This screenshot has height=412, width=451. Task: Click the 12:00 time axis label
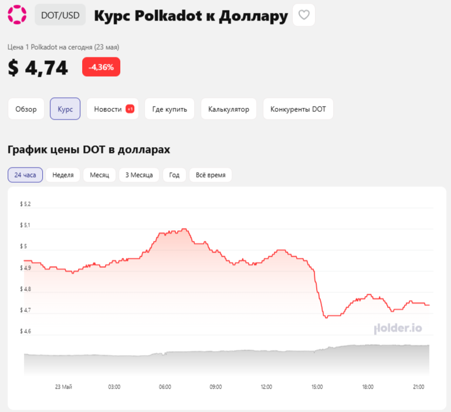click(266, 387)
